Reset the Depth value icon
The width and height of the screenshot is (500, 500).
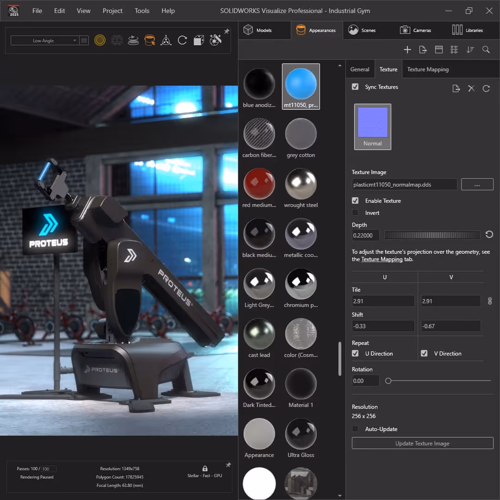[489, 235]
